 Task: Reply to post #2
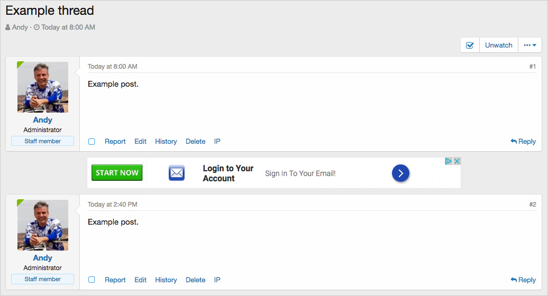(523, 280)
